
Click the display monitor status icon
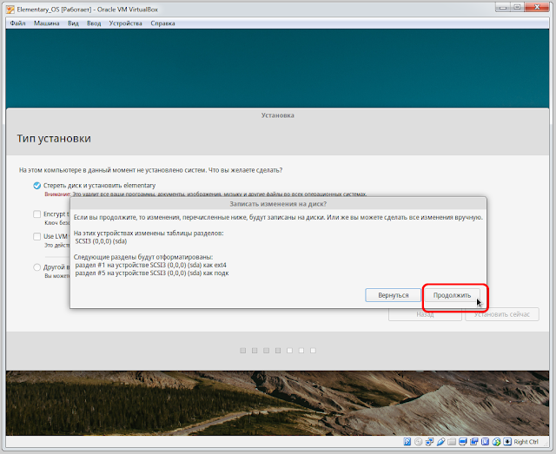463,442
